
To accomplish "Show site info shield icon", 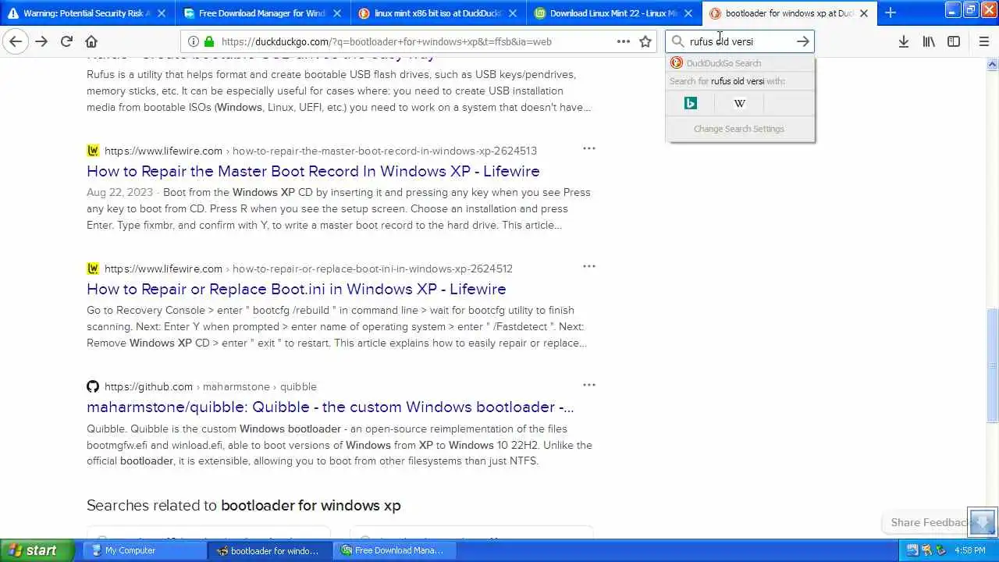I will pos(194,41).
